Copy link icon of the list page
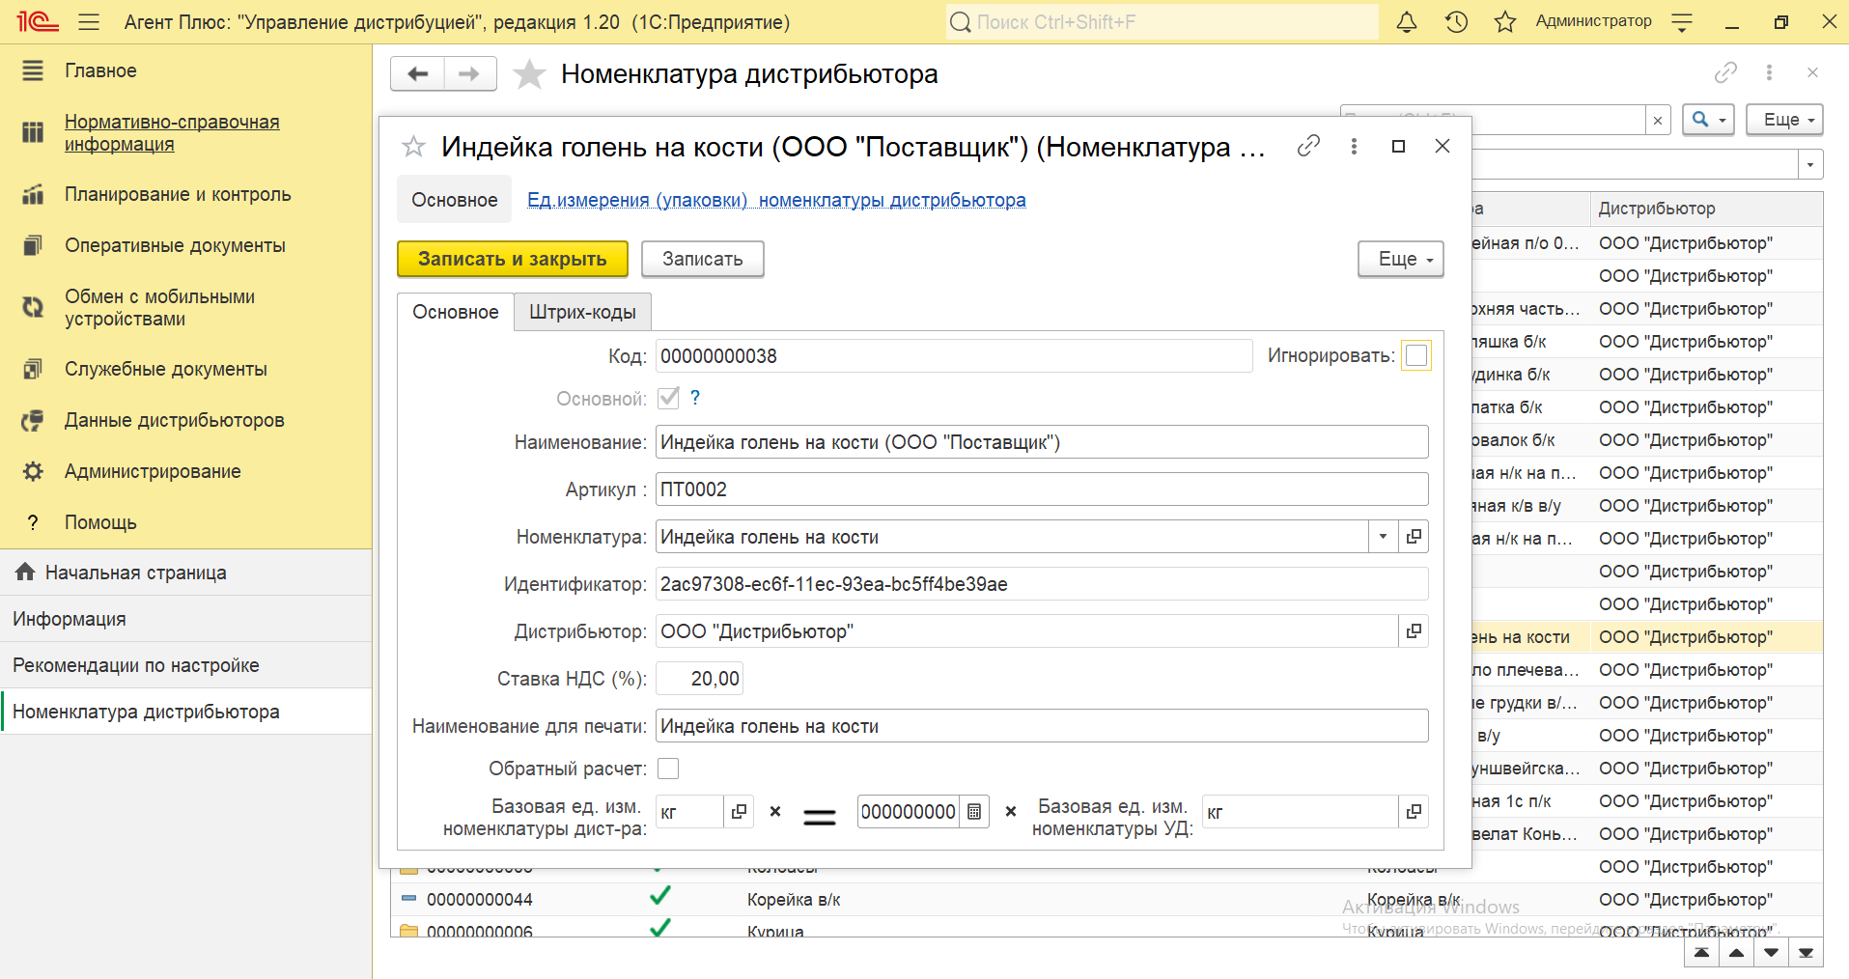 tap(1725, 72)
